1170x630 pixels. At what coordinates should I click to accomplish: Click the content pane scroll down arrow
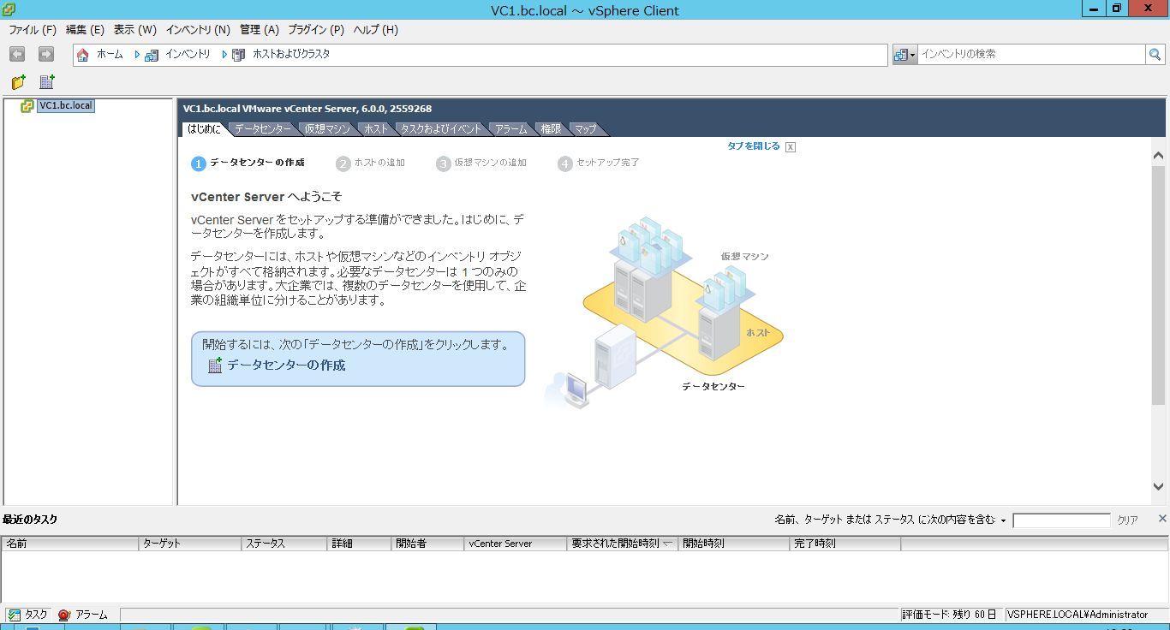click(1158, 486)
